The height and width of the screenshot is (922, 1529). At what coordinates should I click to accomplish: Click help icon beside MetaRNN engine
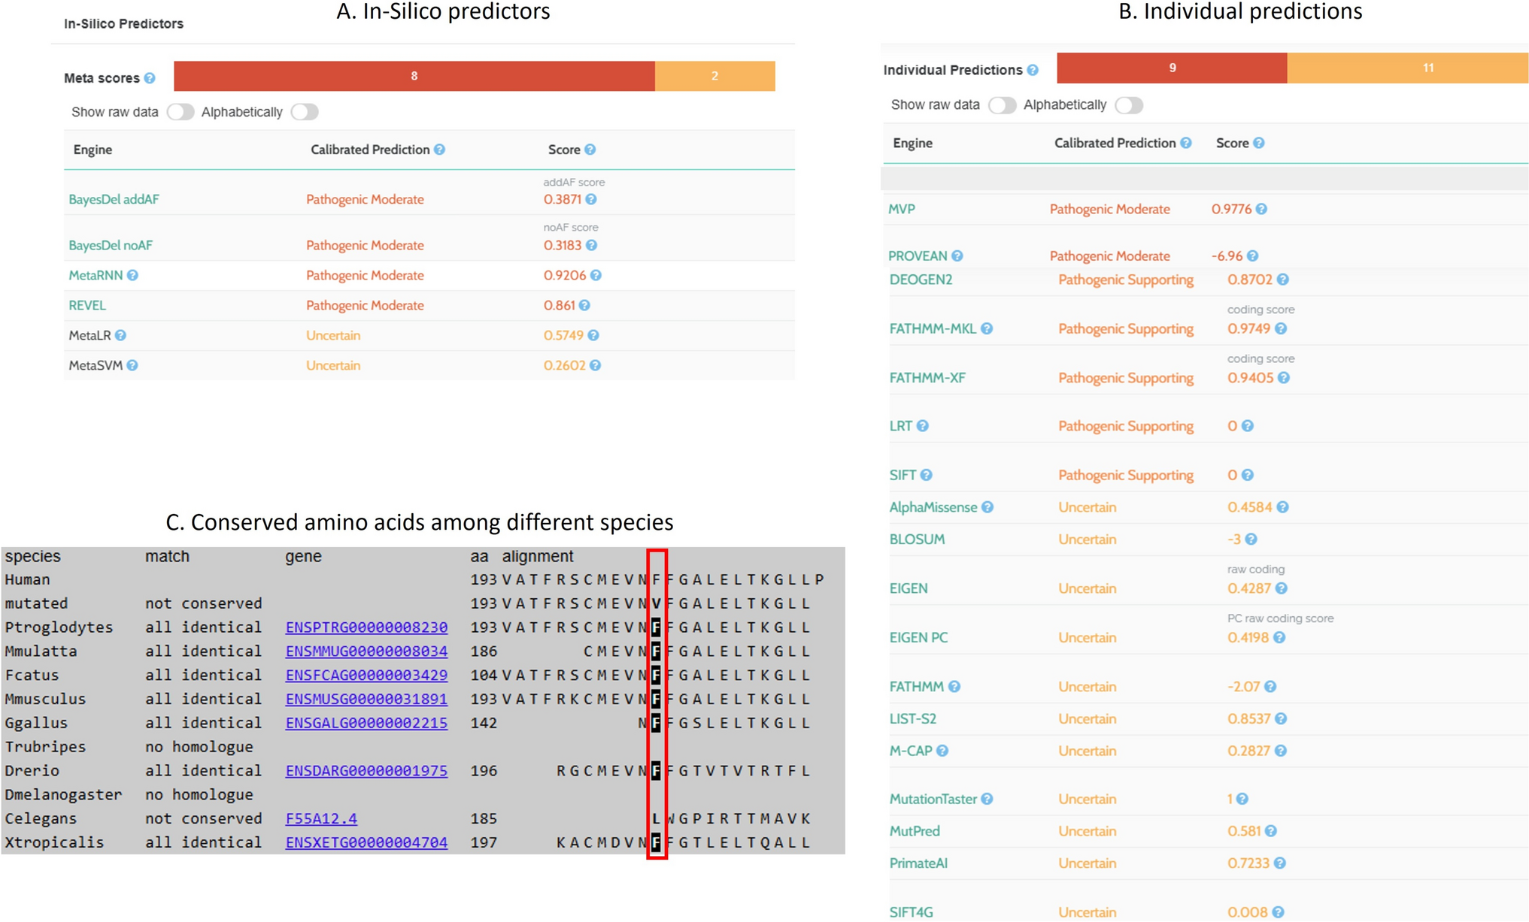click(132, 276)
